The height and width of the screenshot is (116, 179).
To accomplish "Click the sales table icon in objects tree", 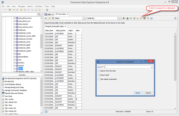I will point(17,69).
